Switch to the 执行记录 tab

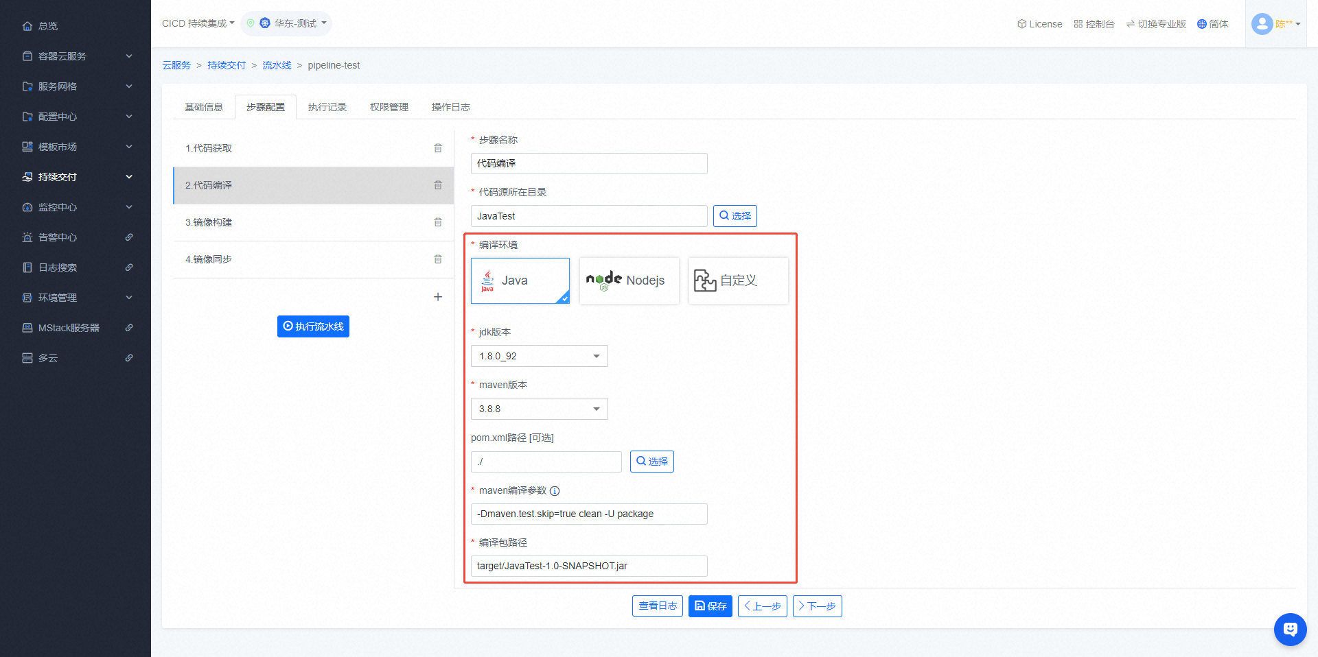tap(327, 107)
